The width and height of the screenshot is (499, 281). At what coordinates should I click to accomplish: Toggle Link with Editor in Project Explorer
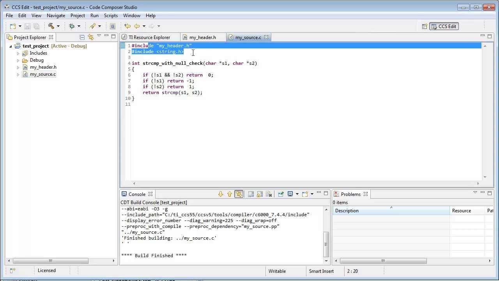tap(91, 37)
